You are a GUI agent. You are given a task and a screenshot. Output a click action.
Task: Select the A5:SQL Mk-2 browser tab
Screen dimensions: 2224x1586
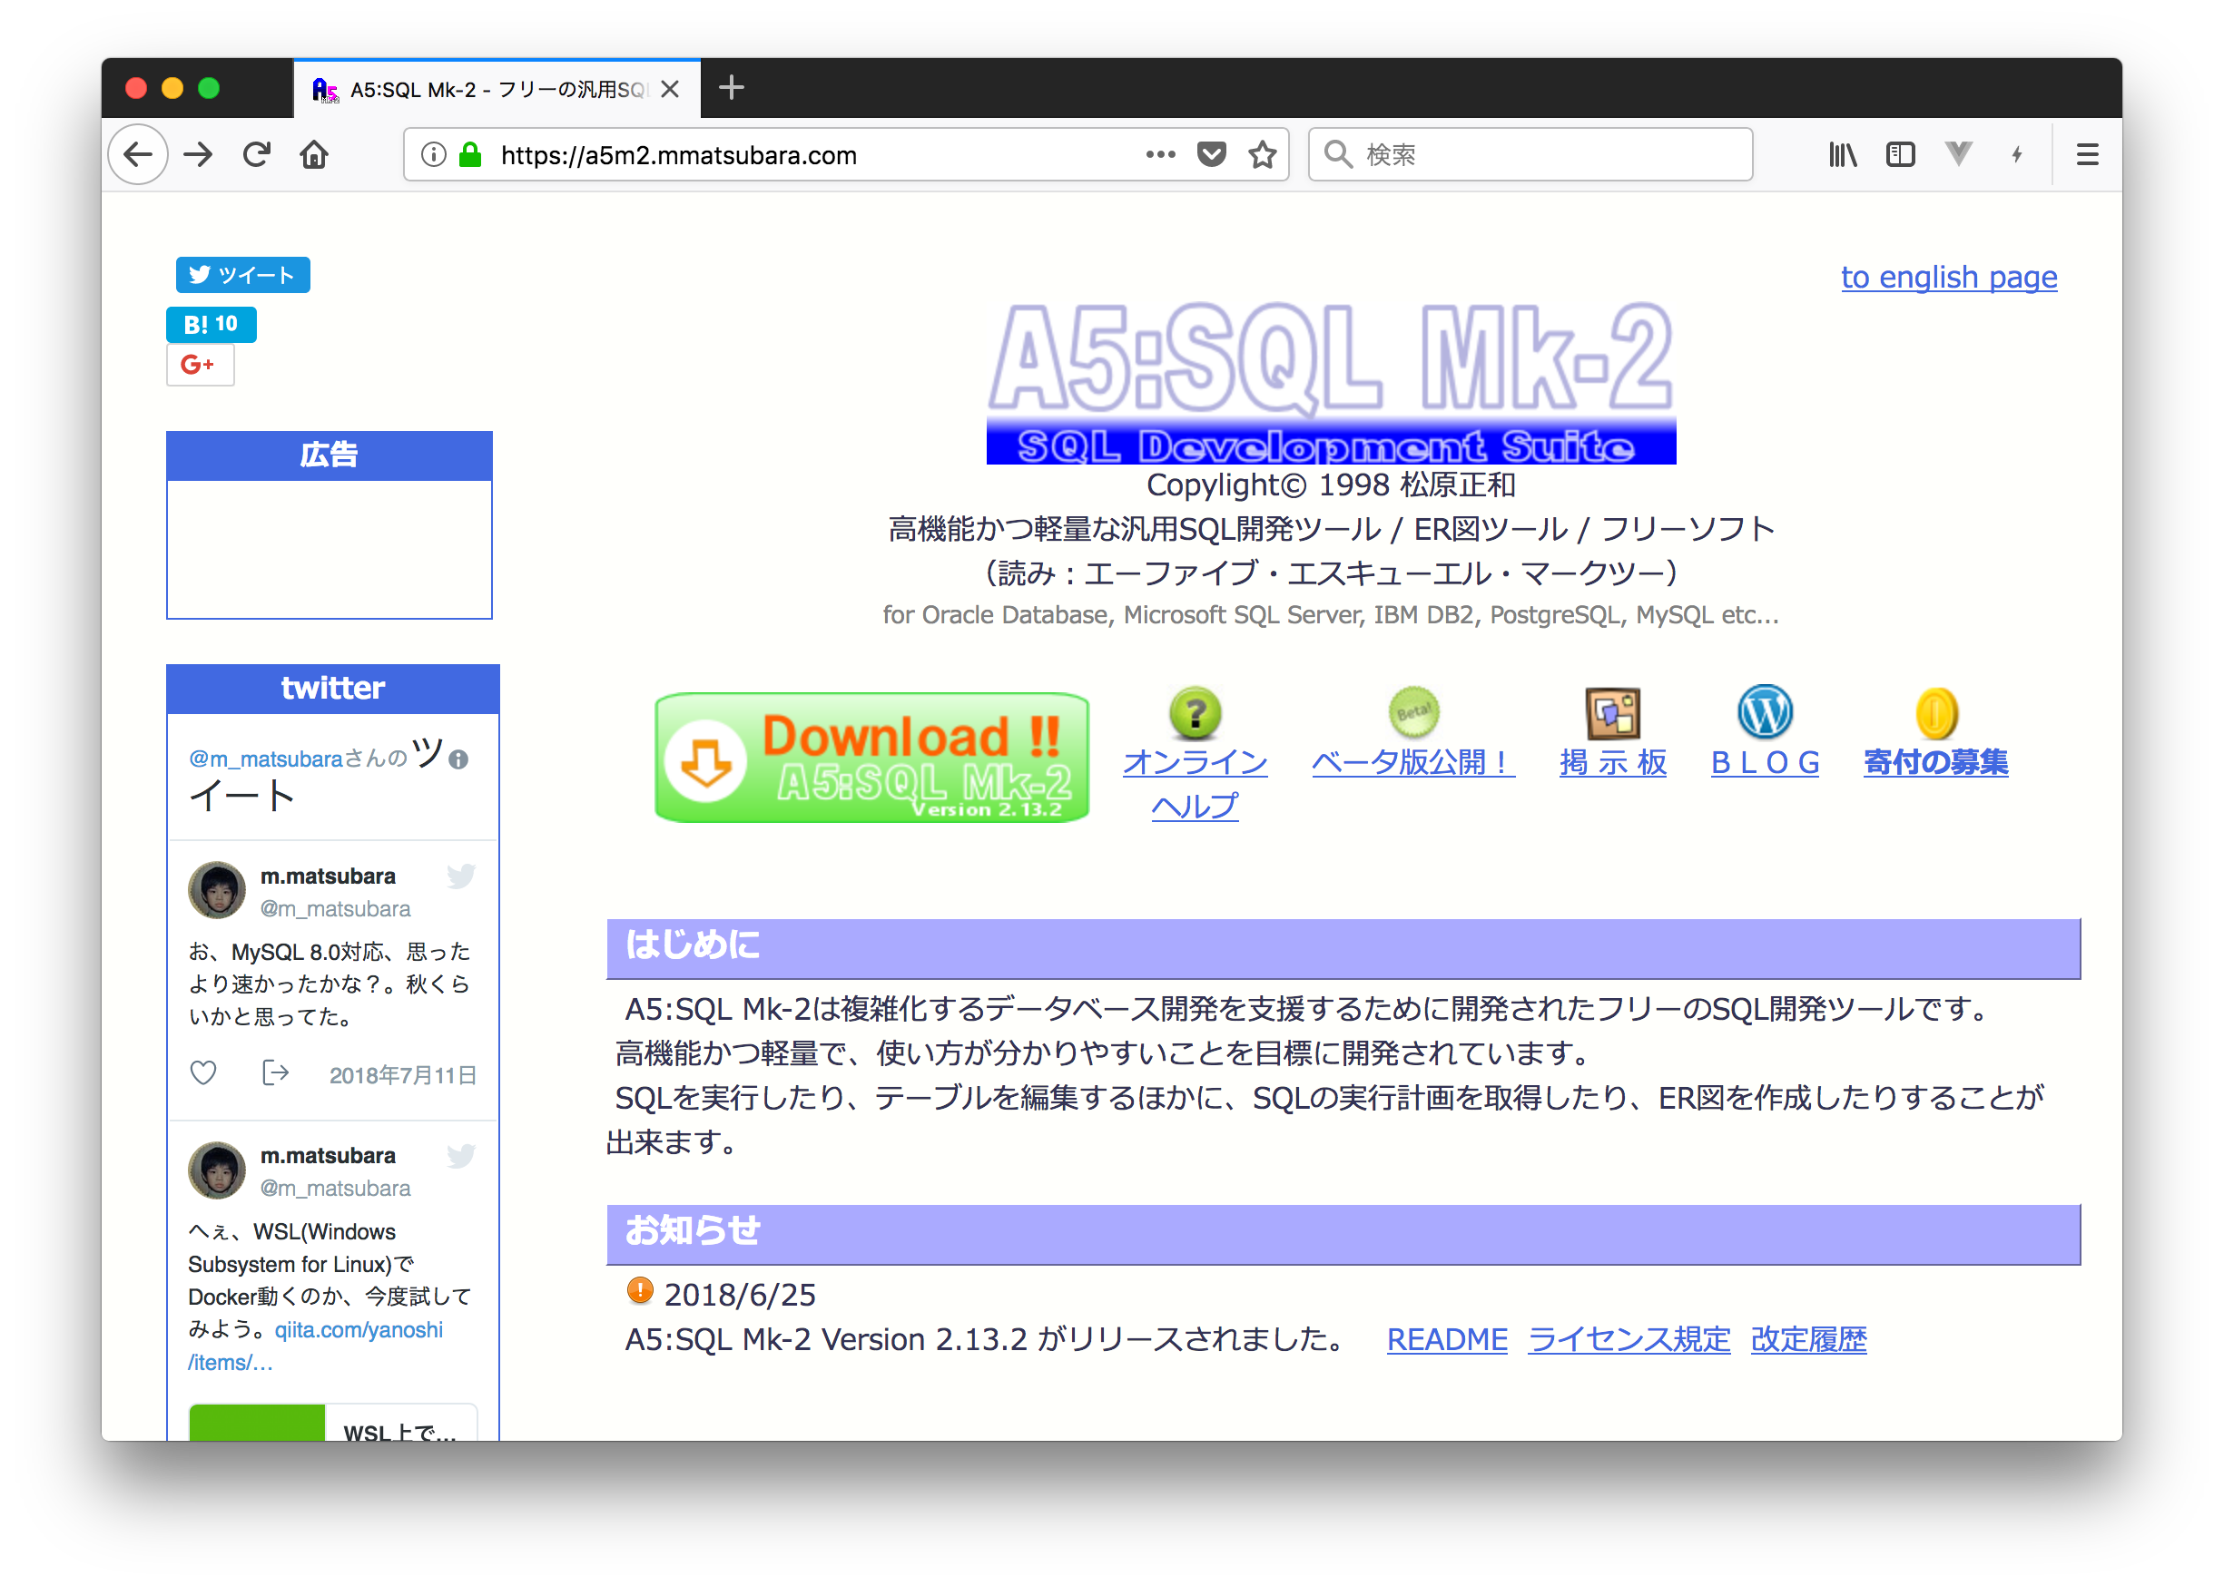pos(497,89)
